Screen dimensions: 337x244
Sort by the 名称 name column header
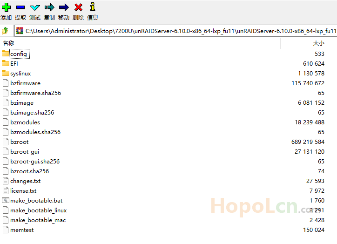[x=8, y=43]
